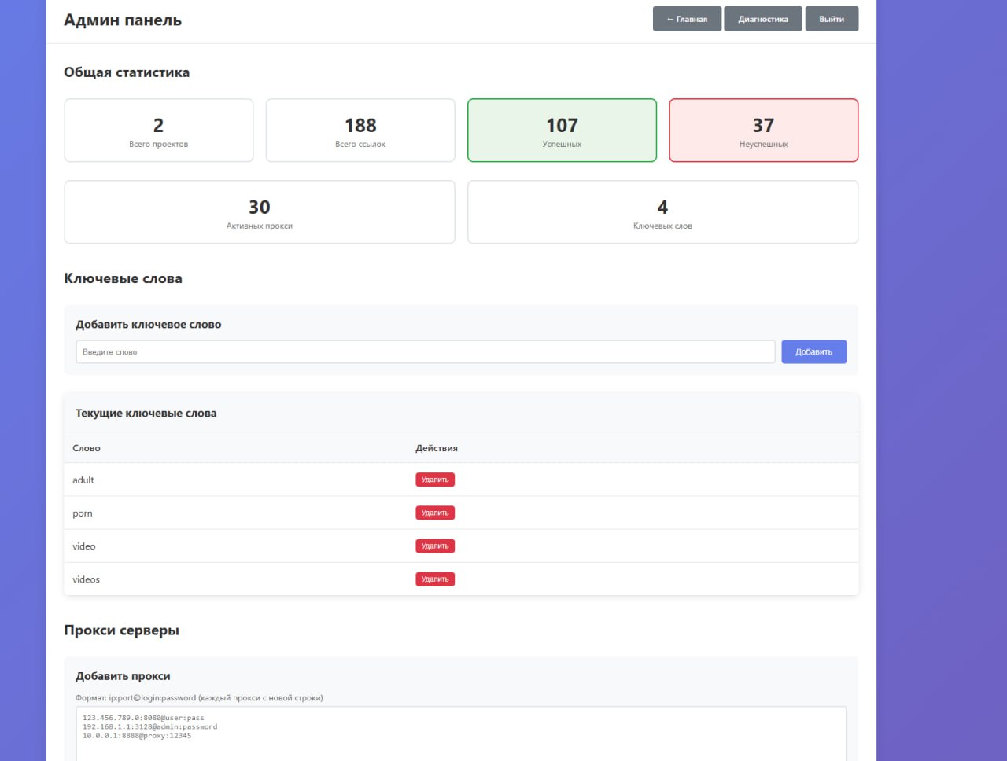Remove the 'videos' keyword via 'Удалить'
This screenshot has width=1007, height=761.
tap(435, 579)
